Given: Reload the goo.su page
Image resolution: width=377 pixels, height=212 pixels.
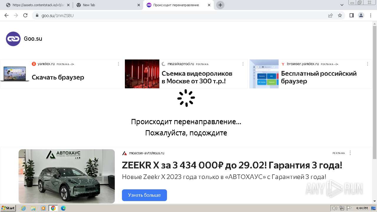Looking at the screenshot, I should coord(25,15).
